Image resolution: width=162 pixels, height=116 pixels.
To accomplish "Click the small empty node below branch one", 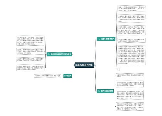I will [x=119, y=69].
